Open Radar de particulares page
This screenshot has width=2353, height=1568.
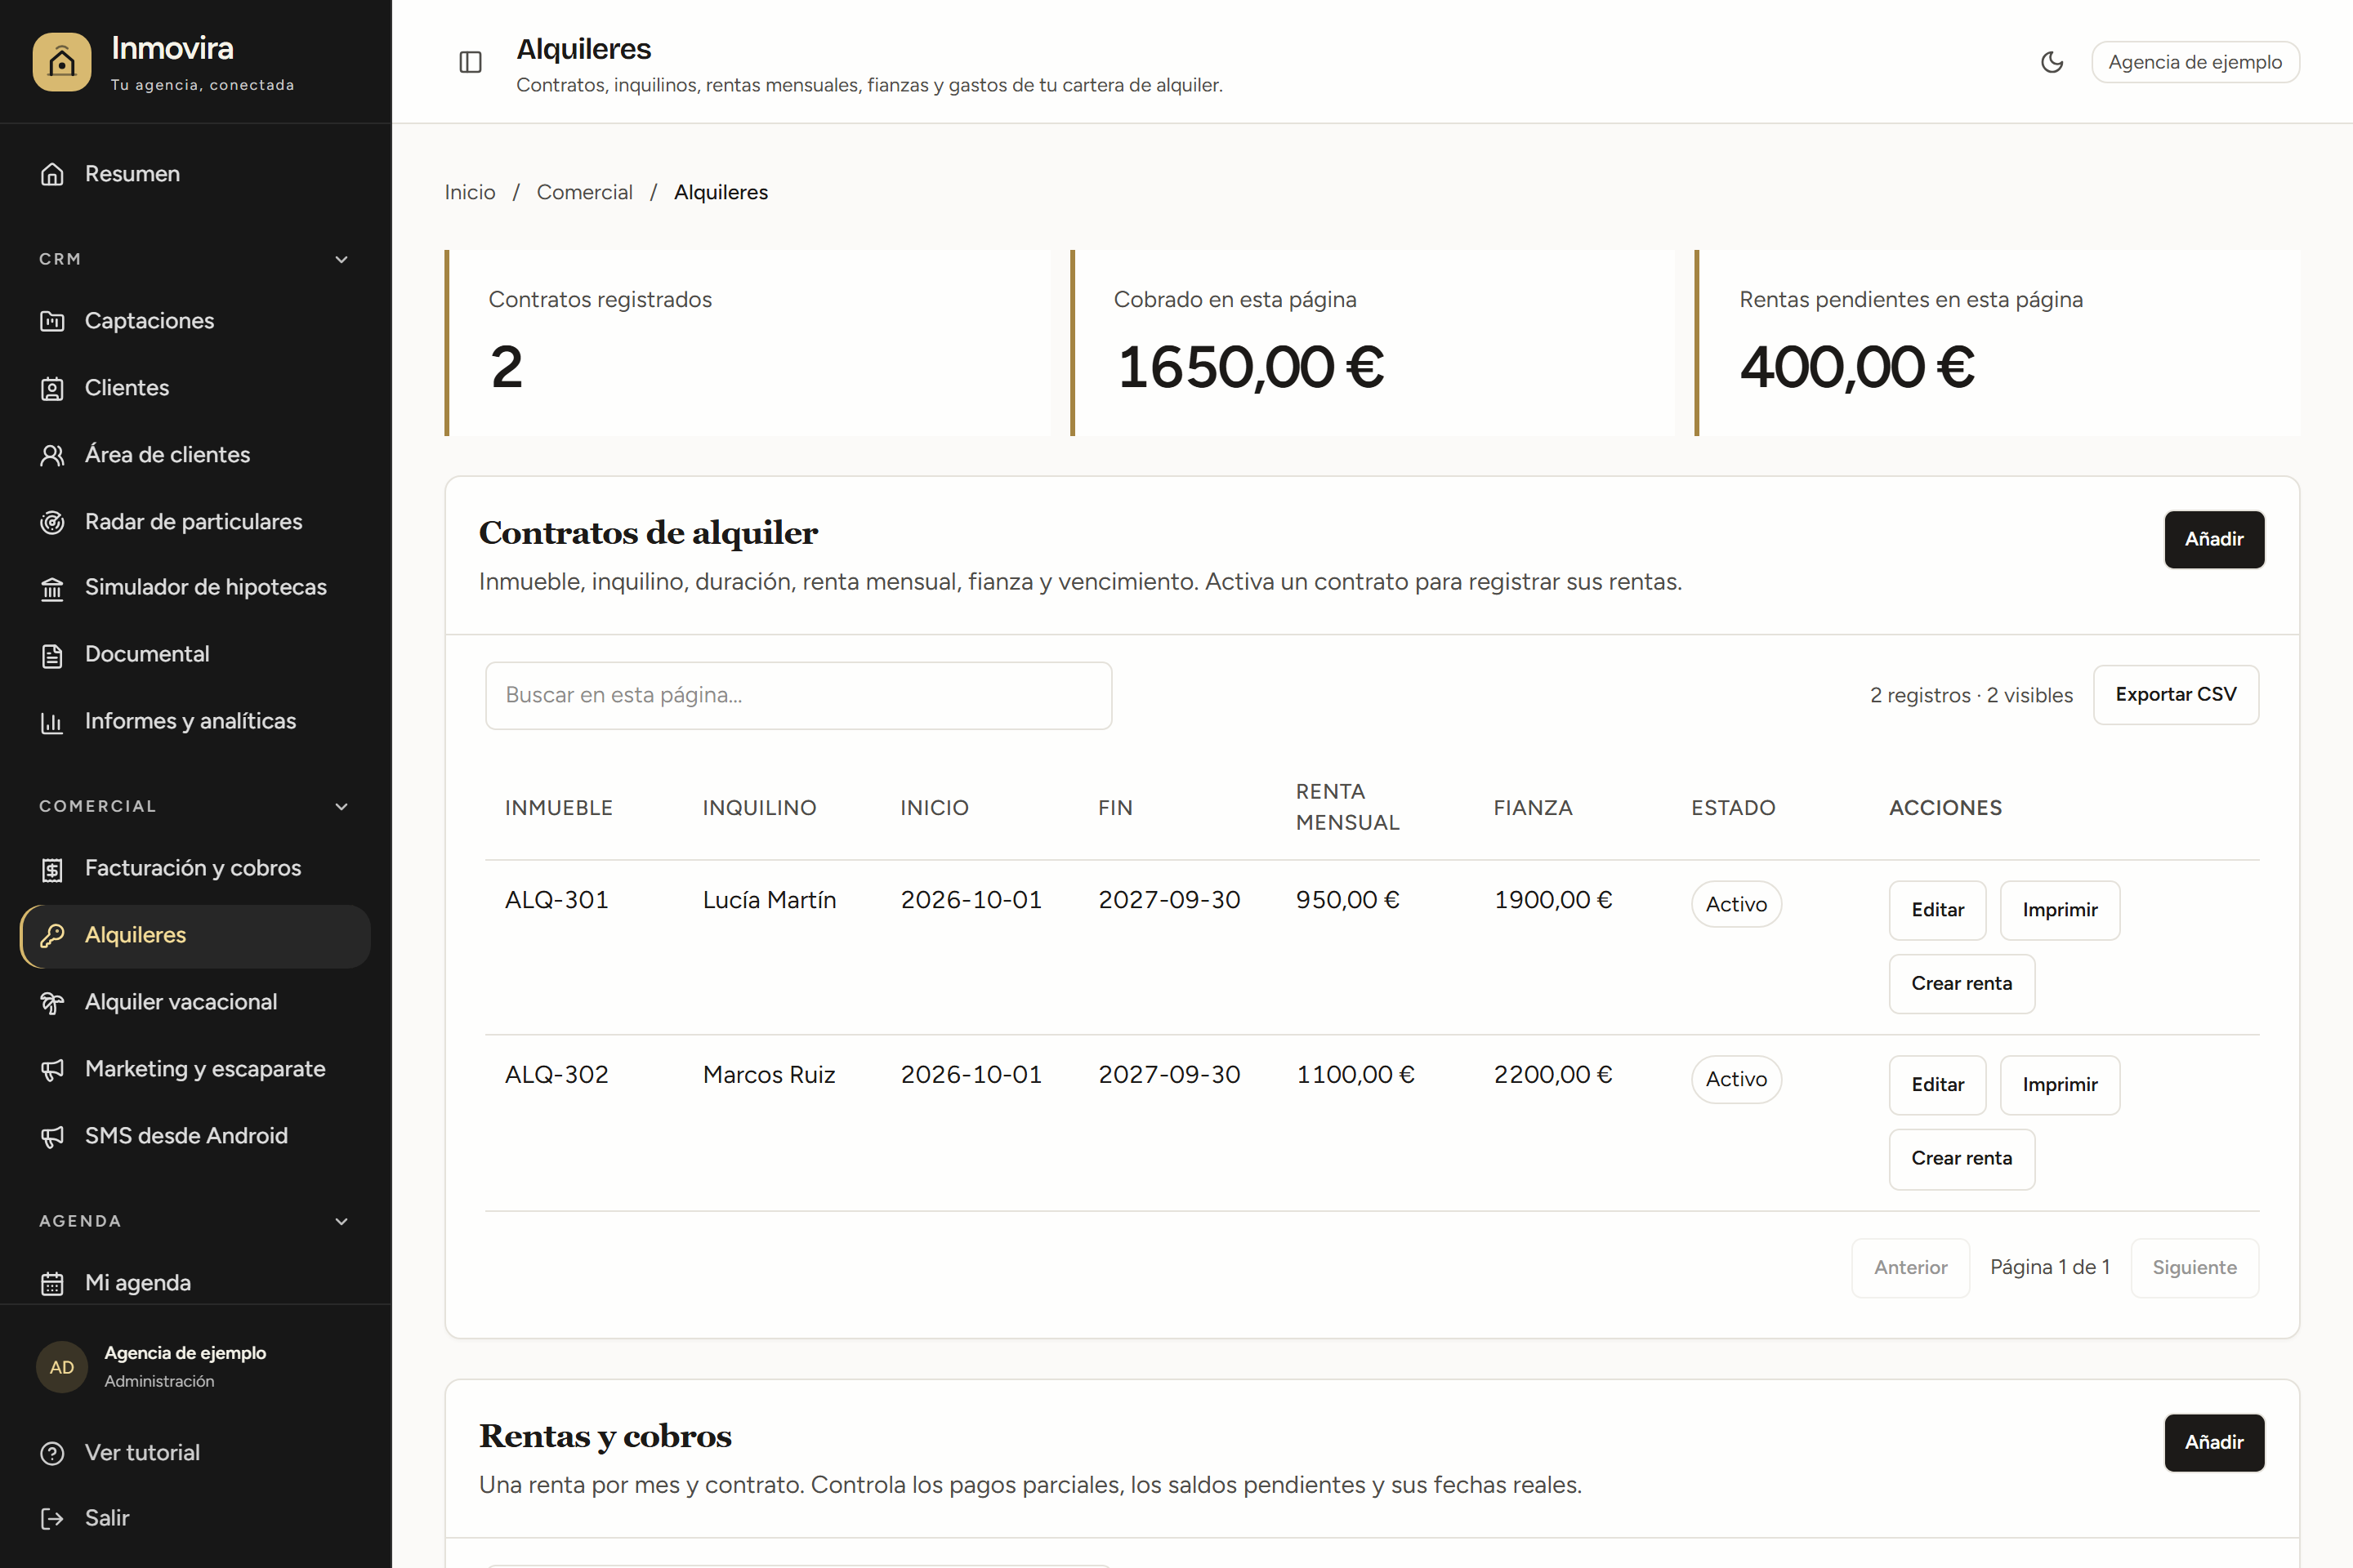(195, 522)
